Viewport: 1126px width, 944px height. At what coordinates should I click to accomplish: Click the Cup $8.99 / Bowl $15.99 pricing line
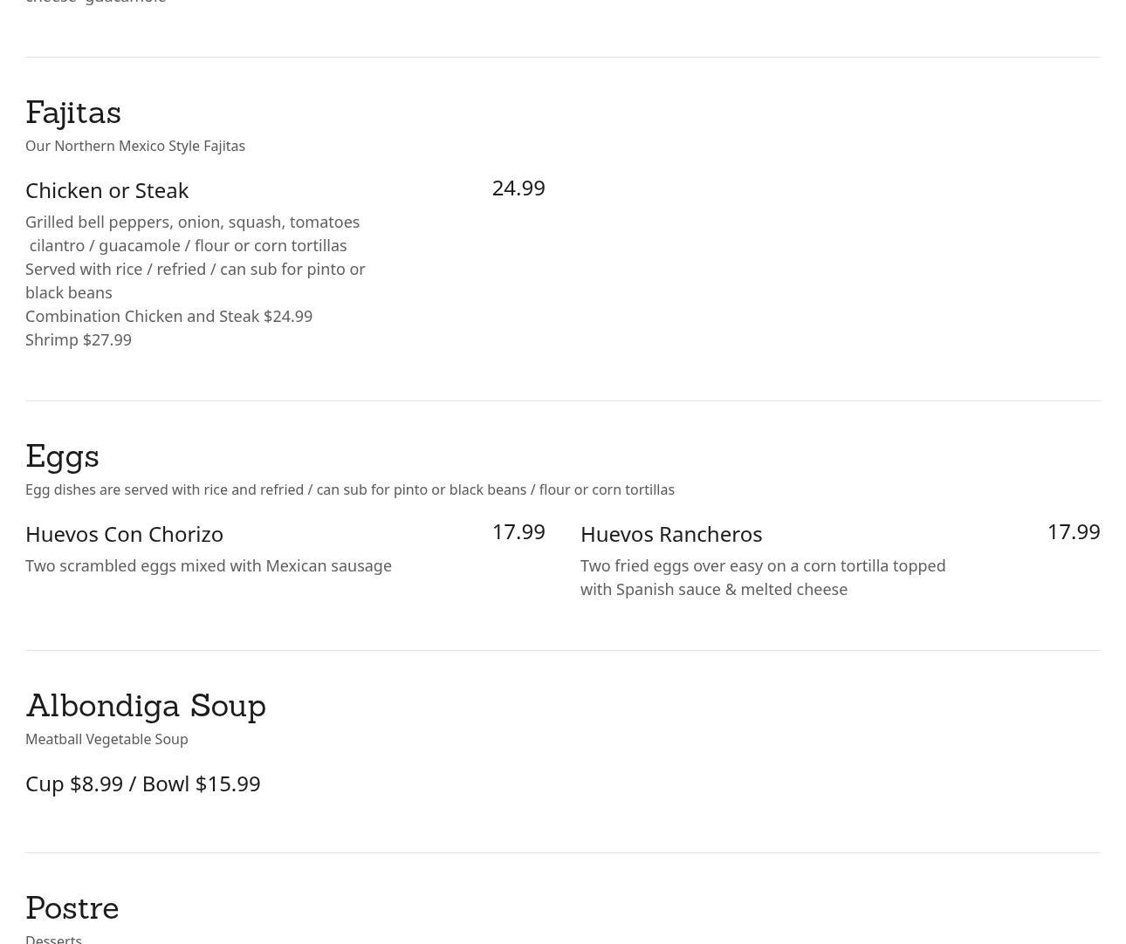(143, 783)
